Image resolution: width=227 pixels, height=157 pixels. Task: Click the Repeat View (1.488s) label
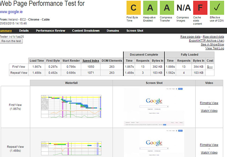click(15, 149)
